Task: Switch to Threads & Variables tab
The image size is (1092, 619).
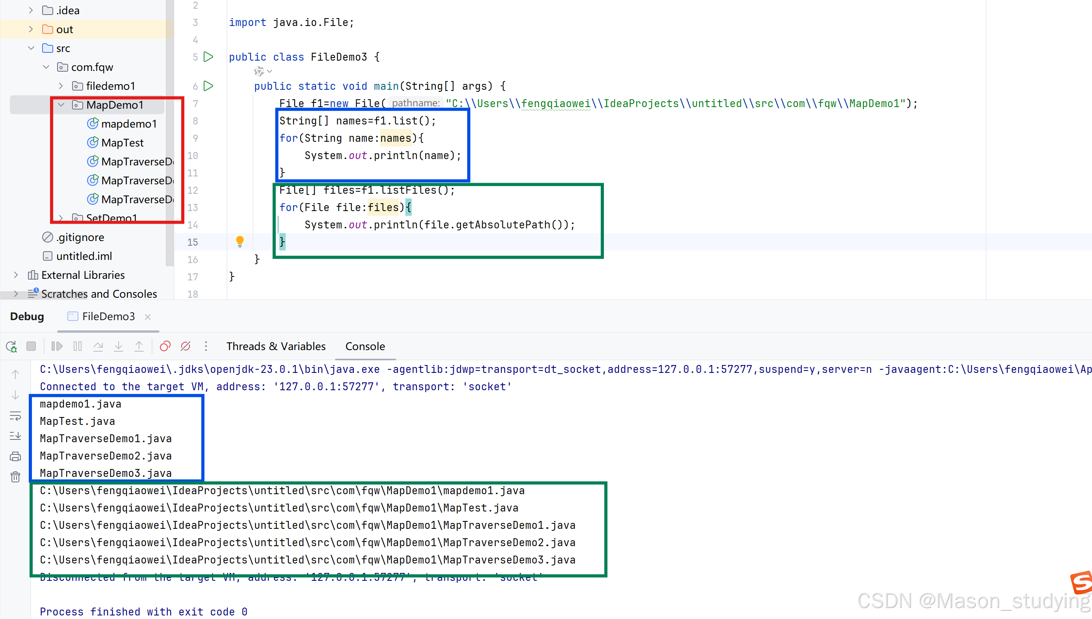Action: (x=275, y=347)
